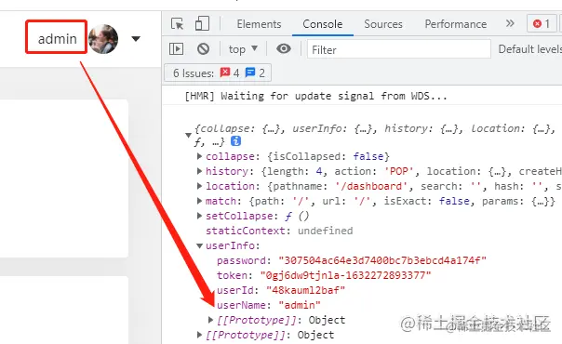
Task: Expand the match property
Action: 200,201
